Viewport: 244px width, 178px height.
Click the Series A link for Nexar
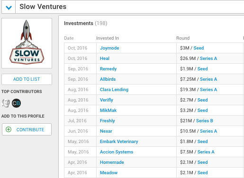click(x=208, y=131)
